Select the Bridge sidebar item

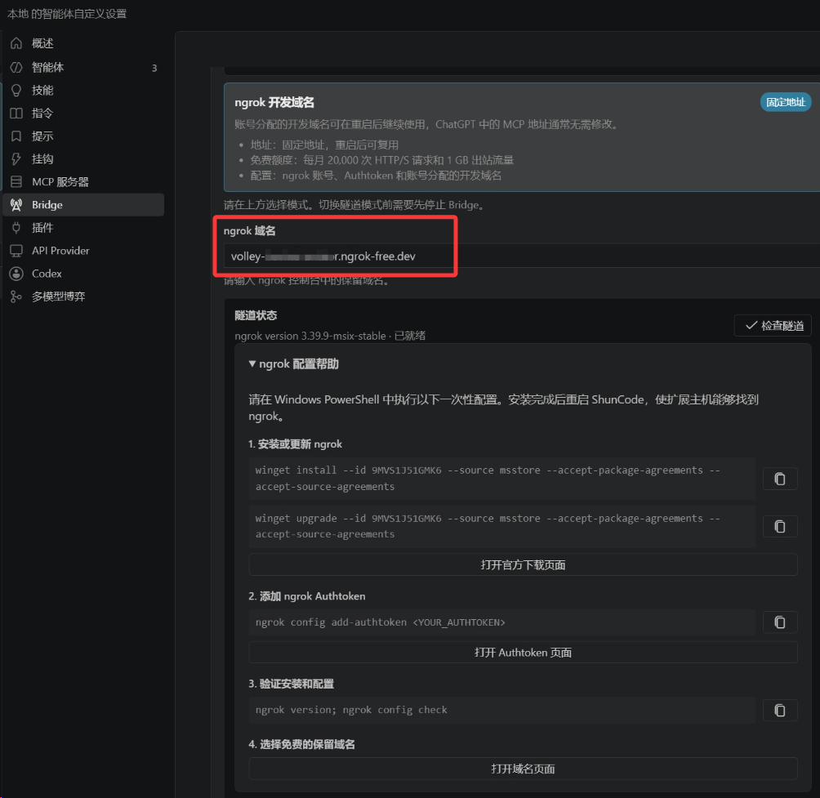point(83,205)
